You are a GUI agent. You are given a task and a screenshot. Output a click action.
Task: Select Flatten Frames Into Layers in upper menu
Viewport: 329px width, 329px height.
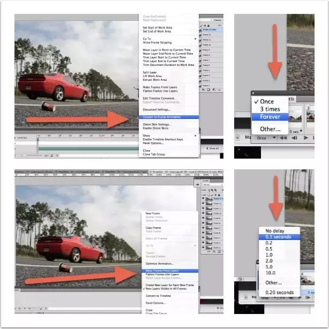coord(160,91)
